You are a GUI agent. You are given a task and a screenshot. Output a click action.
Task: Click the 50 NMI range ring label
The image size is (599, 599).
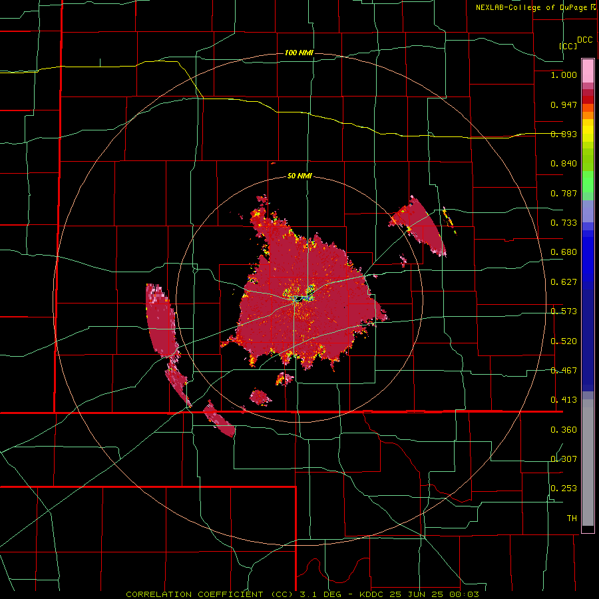coord(299,176)
